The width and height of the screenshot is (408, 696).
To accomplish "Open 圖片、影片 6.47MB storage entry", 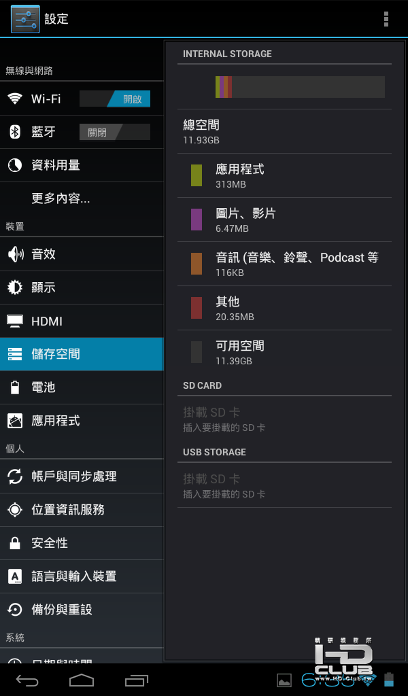I will point(284,220).
